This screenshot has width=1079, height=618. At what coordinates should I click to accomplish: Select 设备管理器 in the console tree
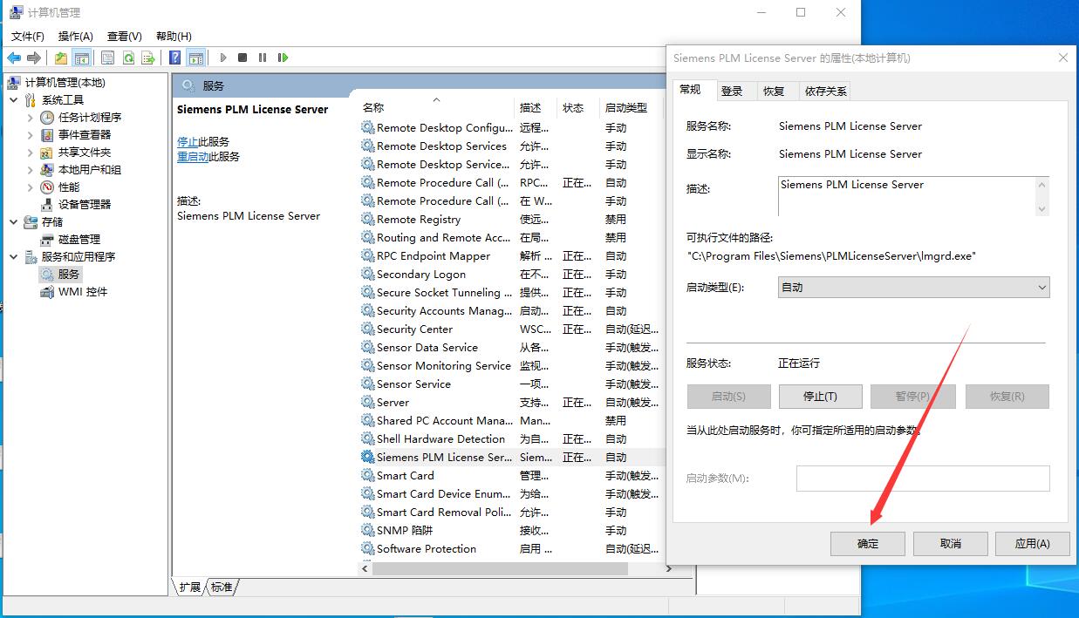[x=84, y=204]
